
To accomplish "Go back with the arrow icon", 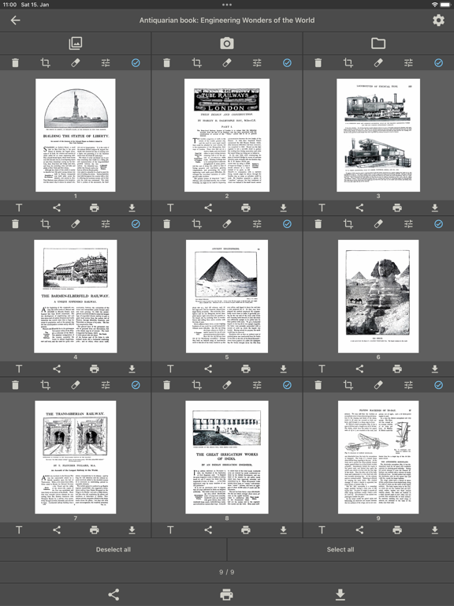I will [16, 20].
